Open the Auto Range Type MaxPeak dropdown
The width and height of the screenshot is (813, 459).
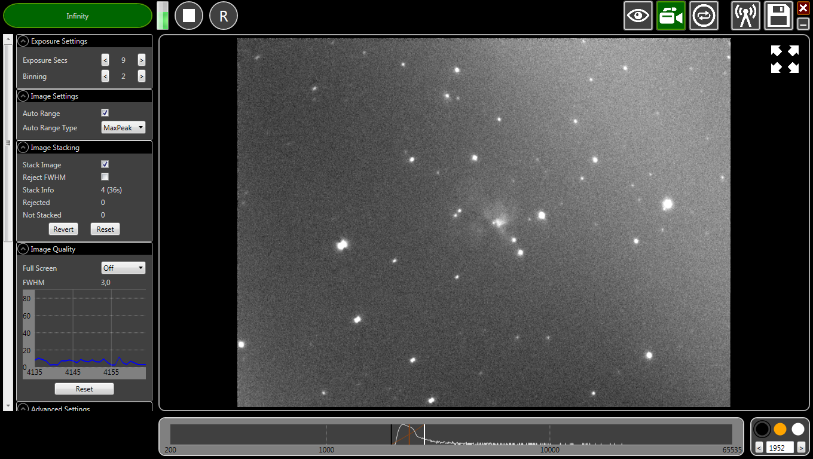click(123, 128)
